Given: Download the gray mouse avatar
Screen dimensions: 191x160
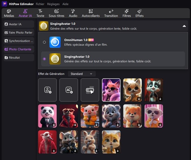Looking at the screenshot, I should tap(75, 151).
